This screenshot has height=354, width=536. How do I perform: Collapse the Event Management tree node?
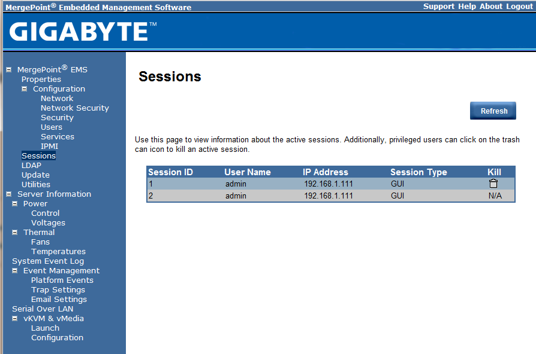coord(15,270)
